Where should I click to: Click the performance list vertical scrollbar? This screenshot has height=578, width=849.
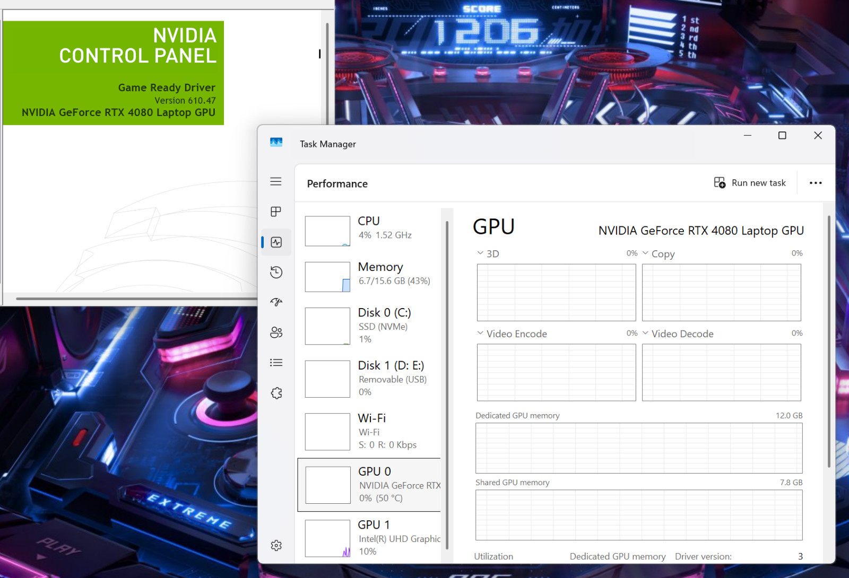tap(447, 385)
